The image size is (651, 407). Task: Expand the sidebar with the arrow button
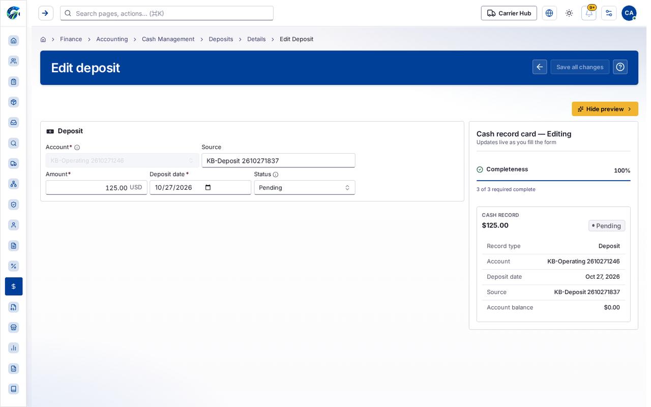[x=46, y=13]
